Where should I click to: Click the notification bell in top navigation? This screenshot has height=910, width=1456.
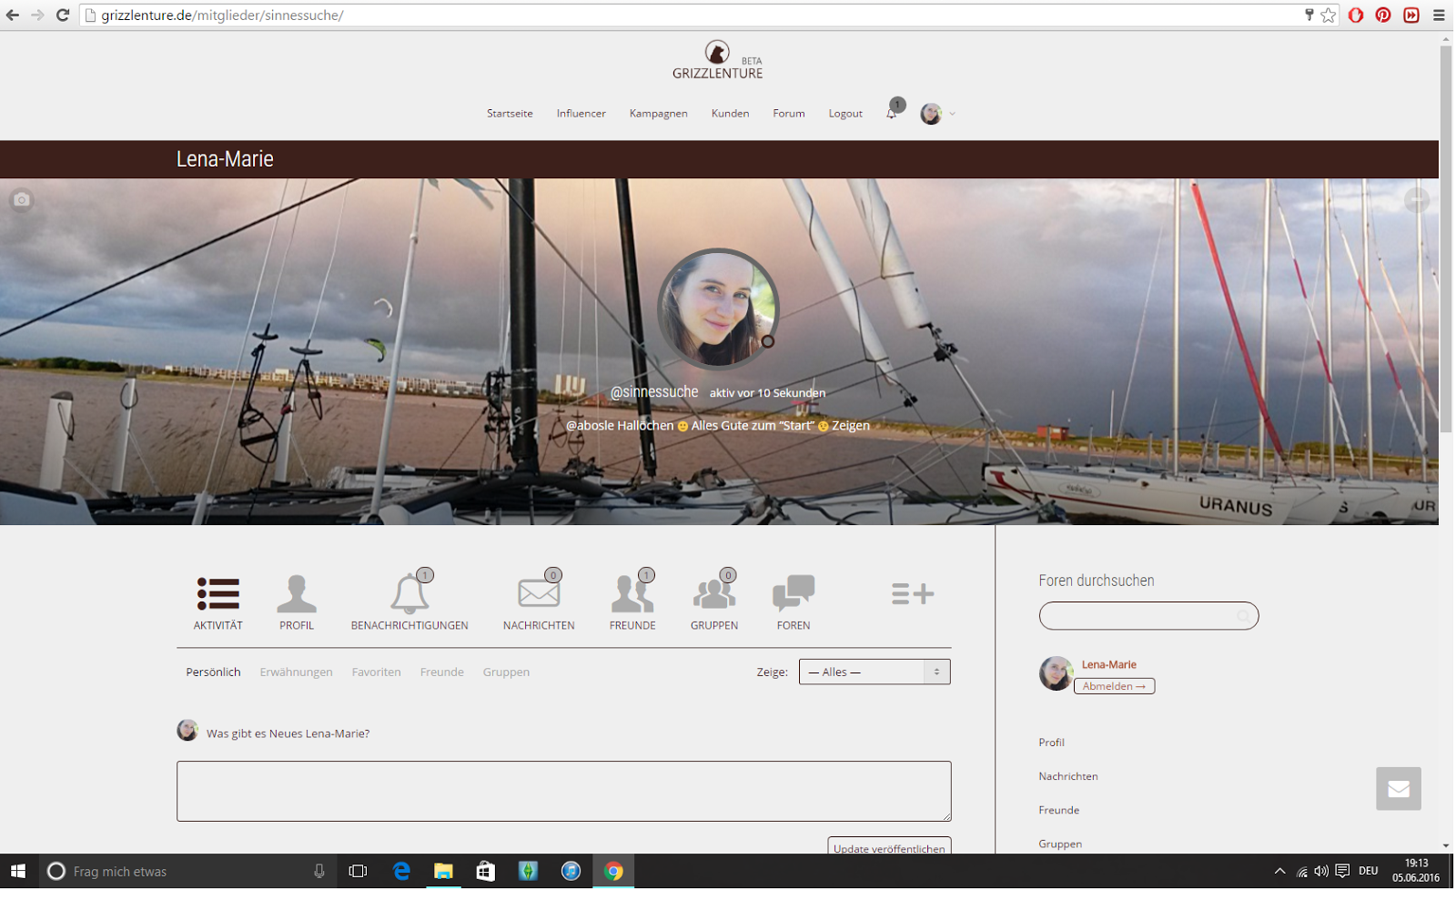[x=892, y=113]
